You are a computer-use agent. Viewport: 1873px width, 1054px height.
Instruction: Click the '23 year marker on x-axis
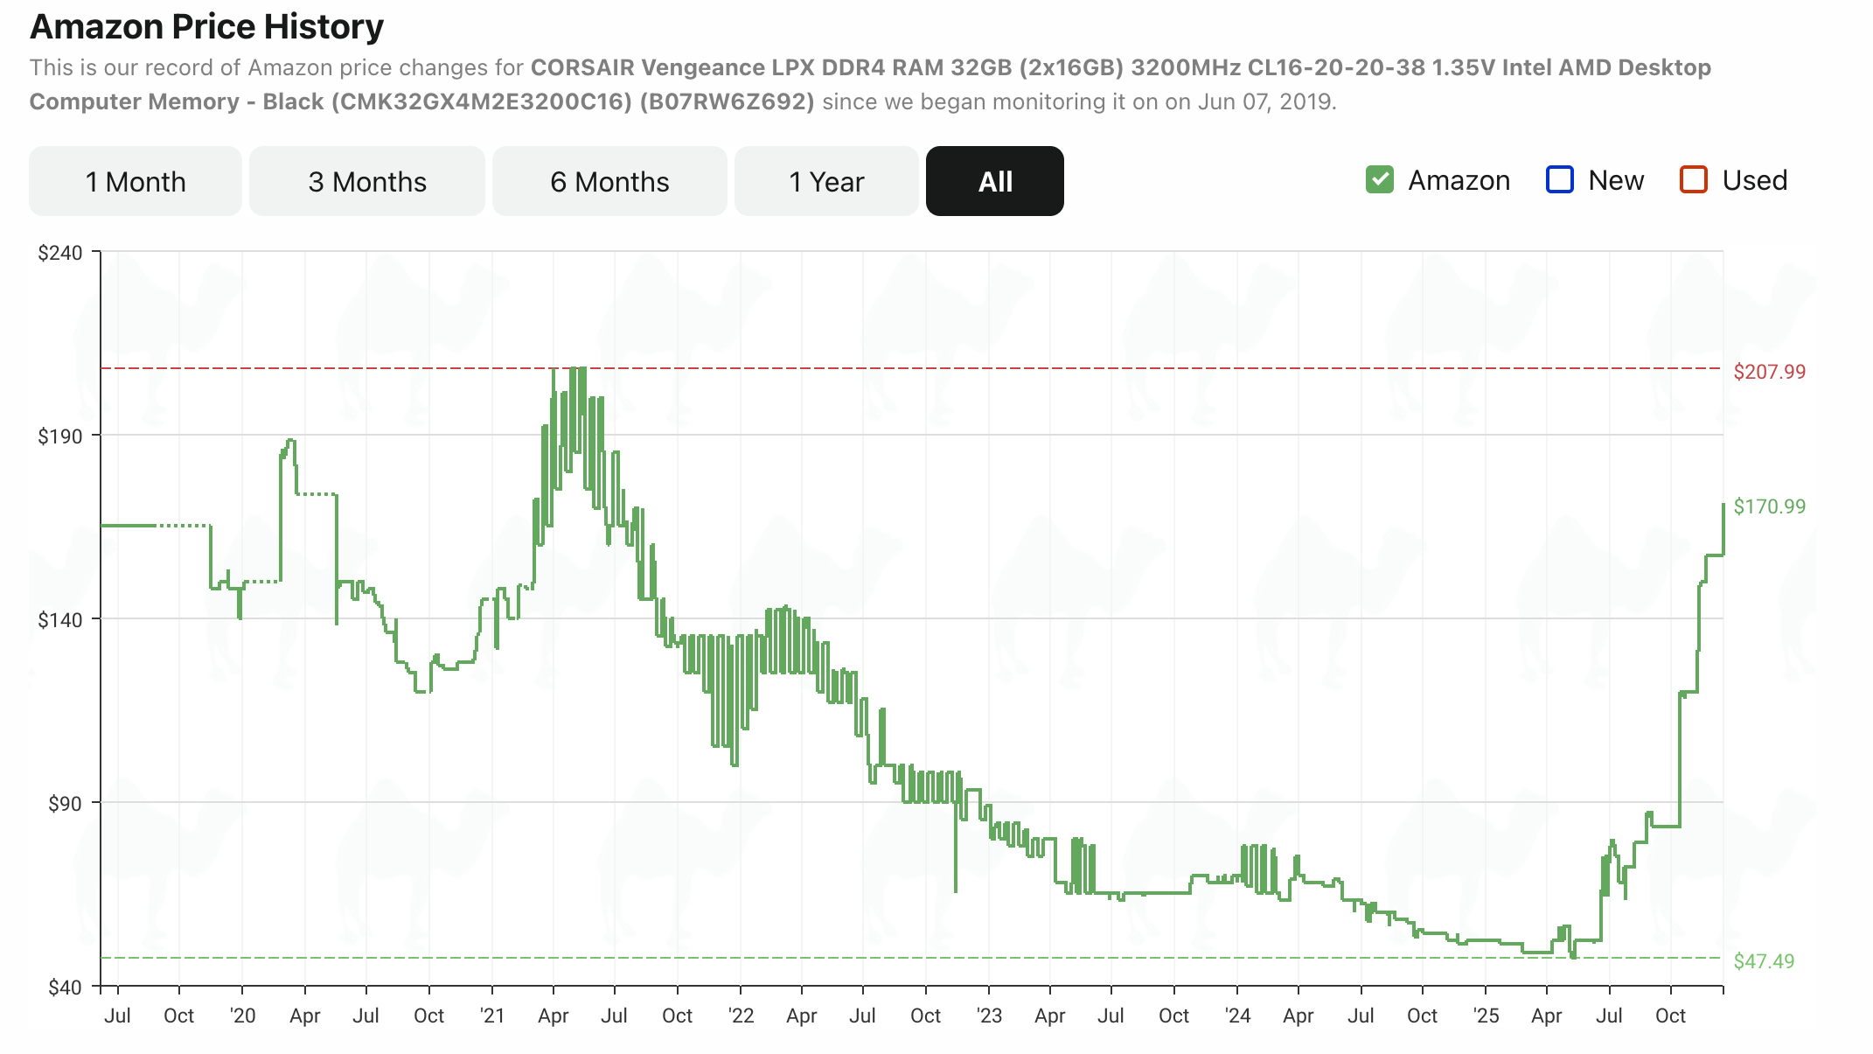pyautogui.click(x=989, y=1016)
